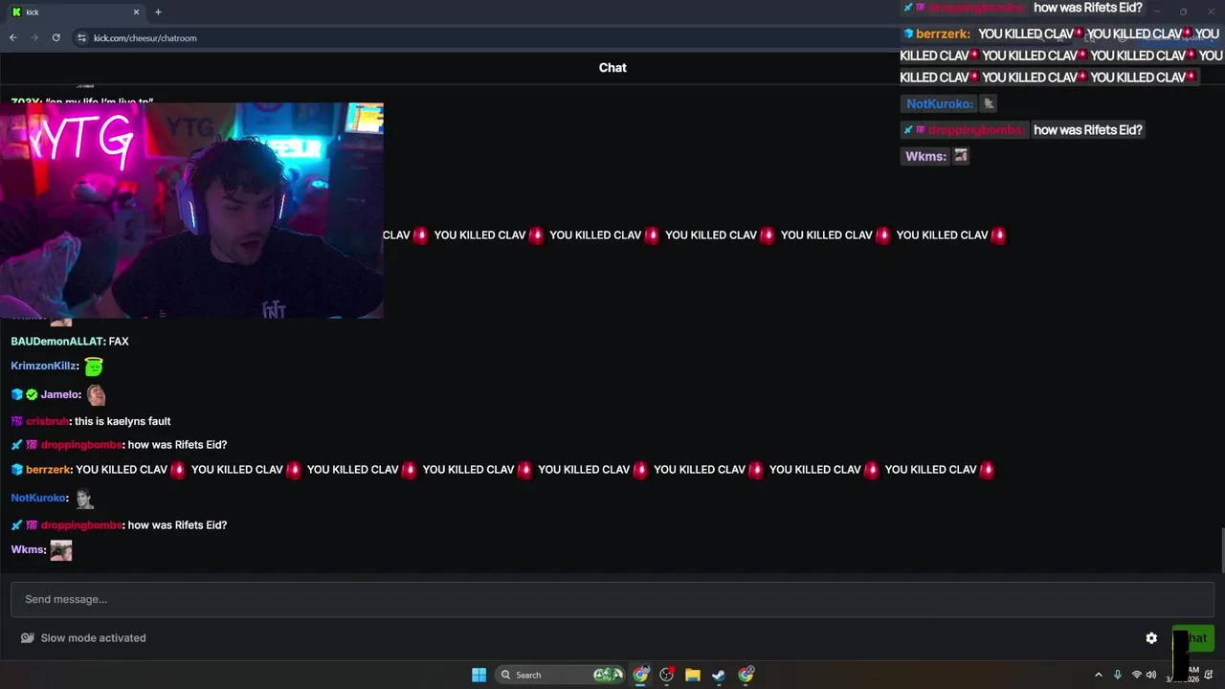1225x689 pixels.
Task: Click berrzerk's blue cube badge in main chat
Action: tap(16, 470)
